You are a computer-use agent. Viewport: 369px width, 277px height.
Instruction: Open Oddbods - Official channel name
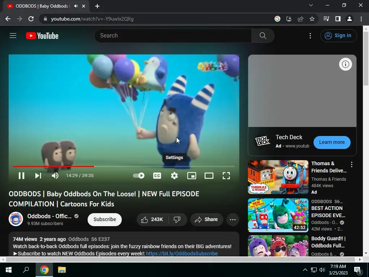click(x=49, y=216)
